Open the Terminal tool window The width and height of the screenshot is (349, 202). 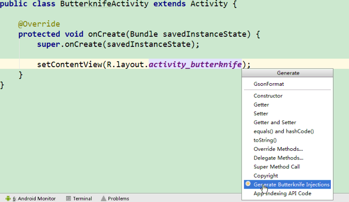point(79,198)
